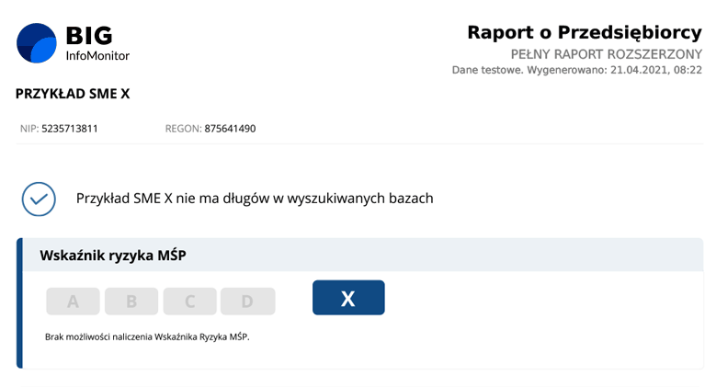Image resolution: width=705 pixels, height=387 pixels.
Task: Click the blue accent bar beside risk panel
Action: coord(18,303)
